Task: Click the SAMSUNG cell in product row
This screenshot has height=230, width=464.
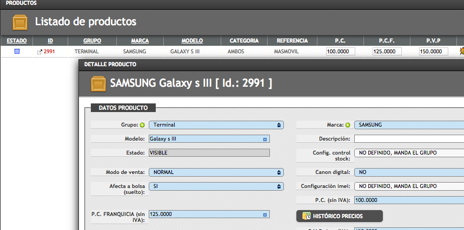Action: tap(135, 52)
